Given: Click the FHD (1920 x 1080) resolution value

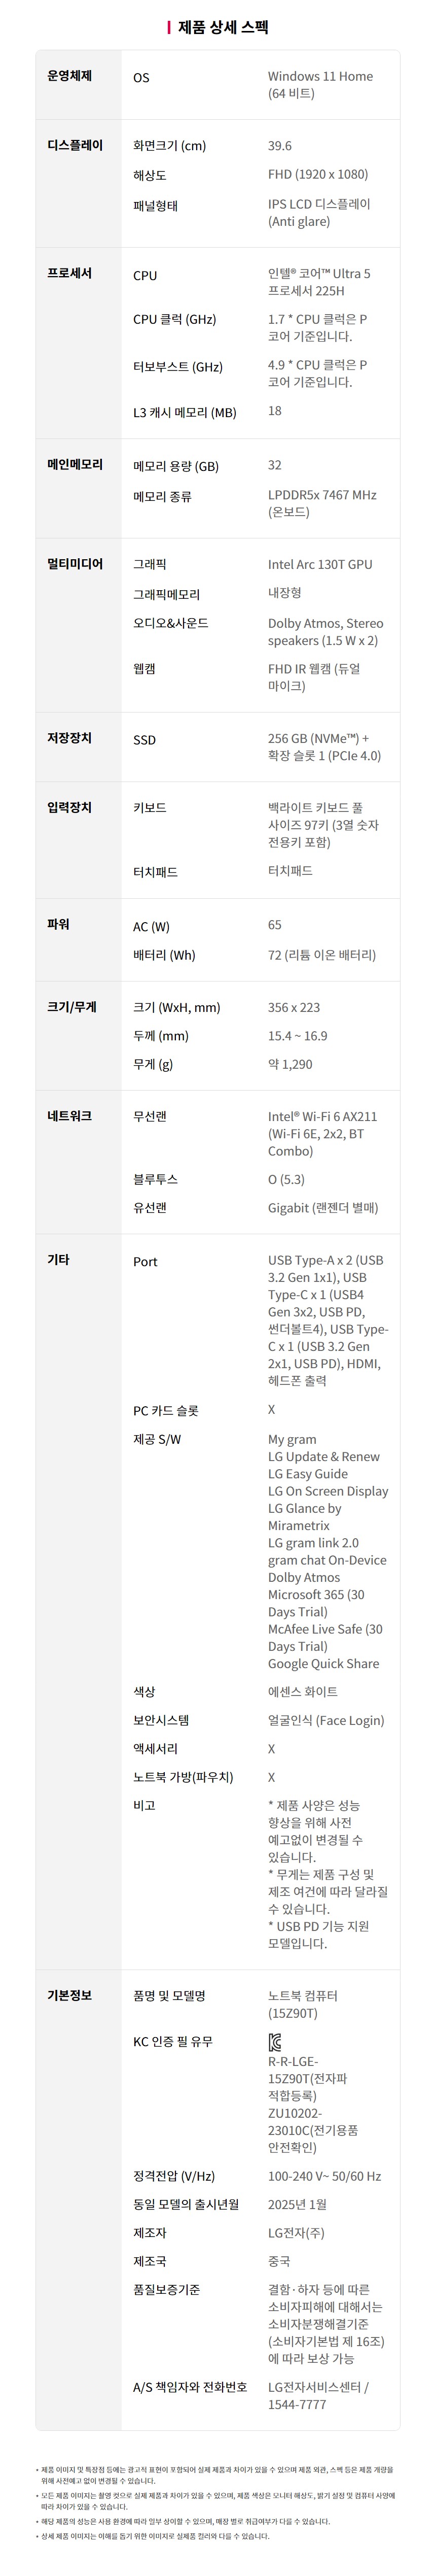Looking at the screenshot, I should [x=318, y=174].
